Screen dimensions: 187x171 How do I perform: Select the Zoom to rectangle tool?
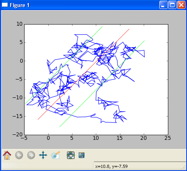click(56, 155)
